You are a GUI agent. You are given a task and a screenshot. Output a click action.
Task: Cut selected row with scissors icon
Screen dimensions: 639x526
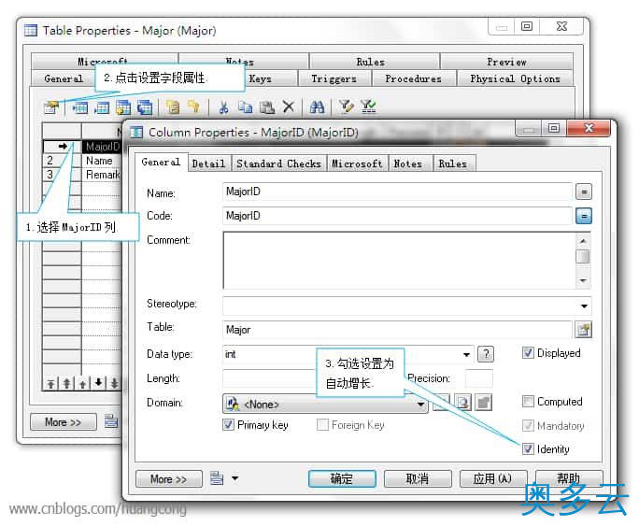click(x=223, y=107)
